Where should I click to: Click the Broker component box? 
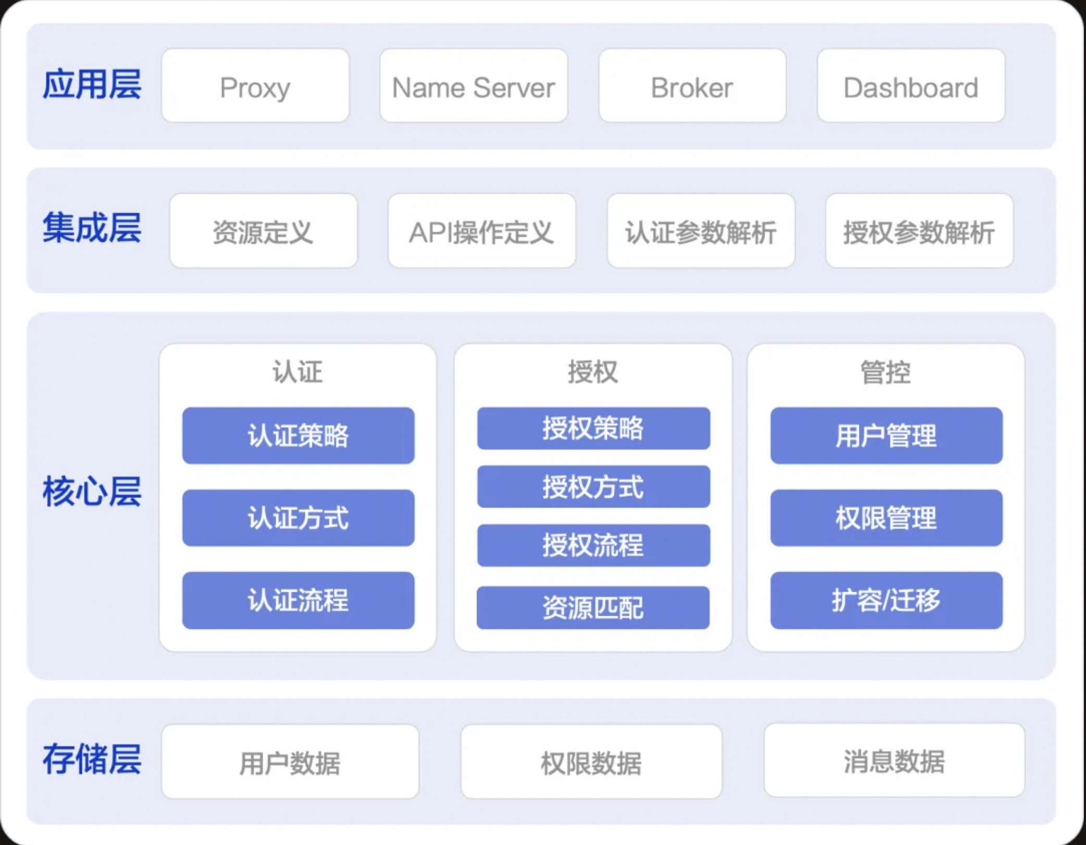692,86
